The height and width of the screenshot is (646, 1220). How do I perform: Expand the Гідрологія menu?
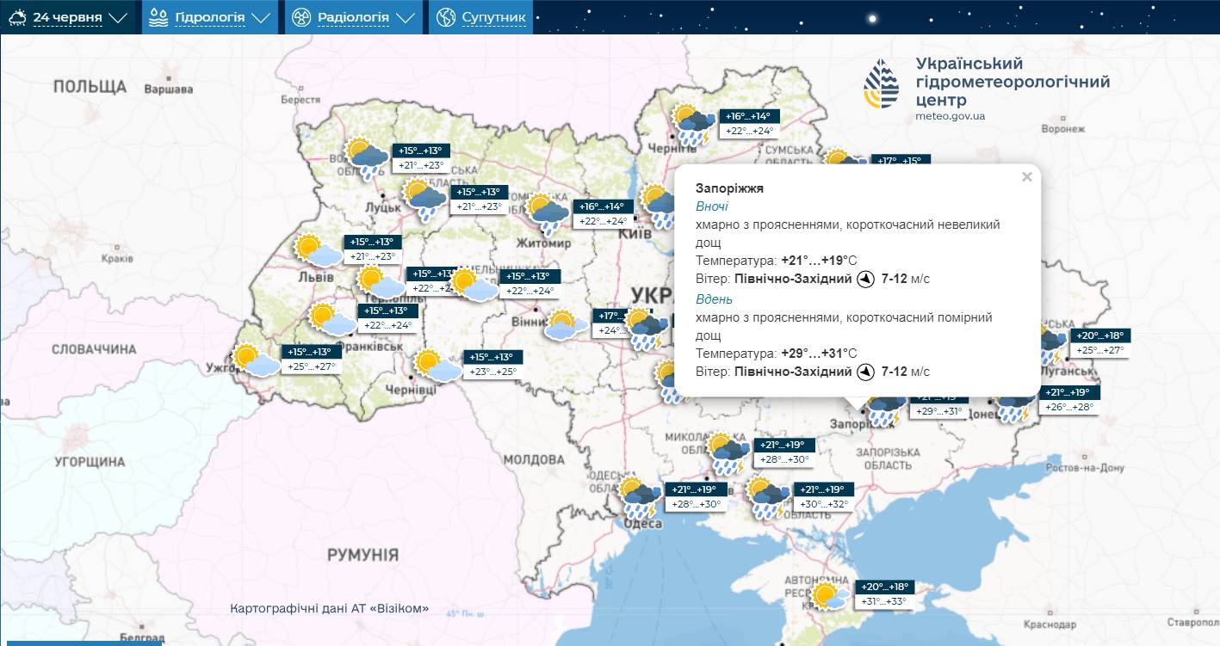209,17
